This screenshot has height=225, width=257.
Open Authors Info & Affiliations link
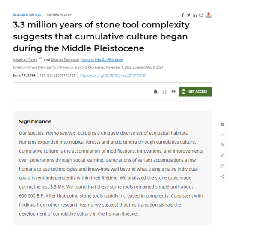click(x=102, y=60)
